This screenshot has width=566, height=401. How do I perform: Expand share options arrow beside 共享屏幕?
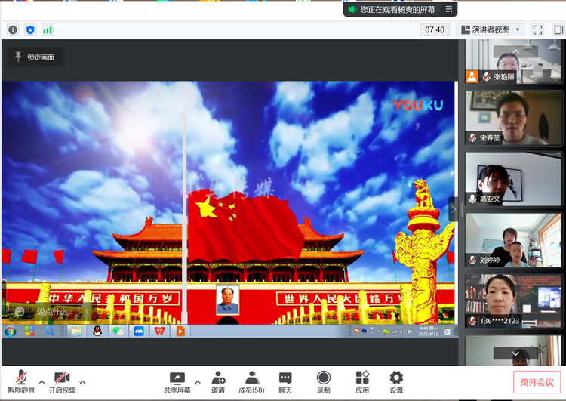click(x=198, y=382)
